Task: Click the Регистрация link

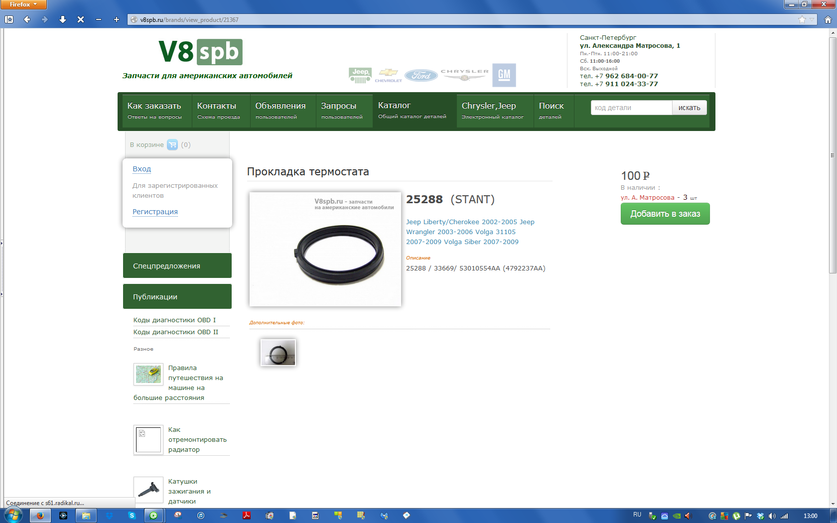Action: (x=155, y=212)
